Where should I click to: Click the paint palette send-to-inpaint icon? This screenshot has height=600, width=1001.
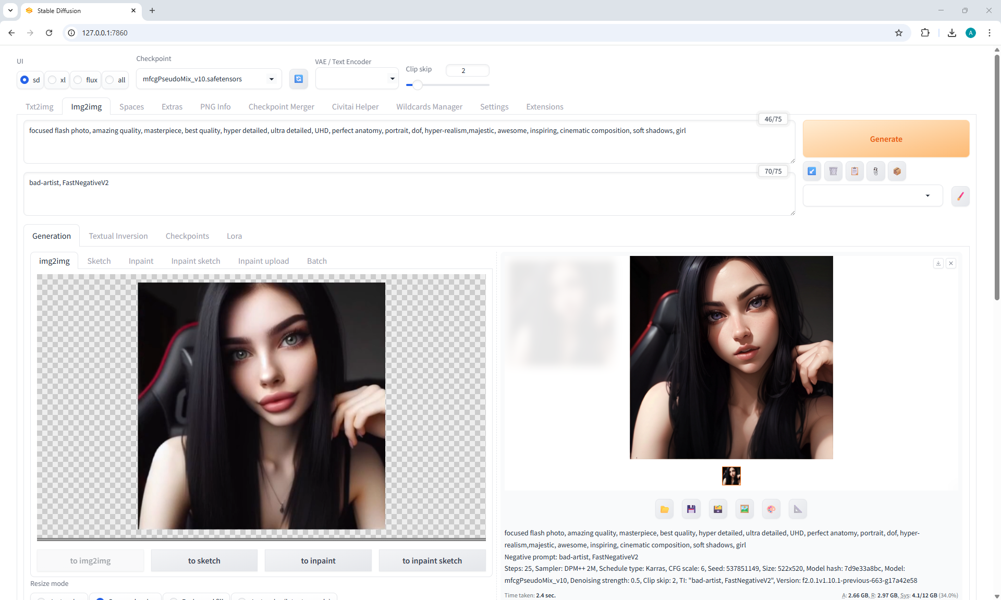pos(771,509)
